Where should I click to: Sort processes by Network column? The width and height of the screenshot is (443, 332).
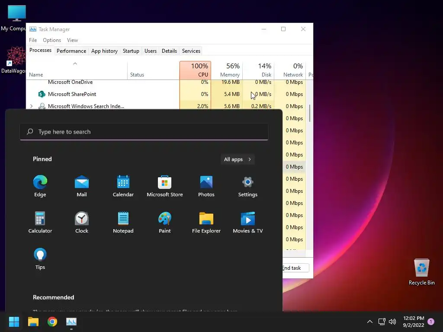click(290, 70)
